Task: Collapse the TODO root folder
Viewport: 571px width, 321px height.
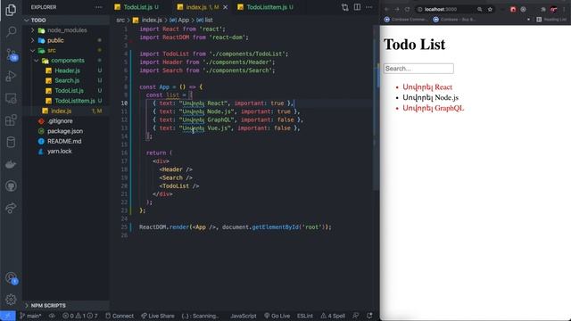Action: [26, 20]
